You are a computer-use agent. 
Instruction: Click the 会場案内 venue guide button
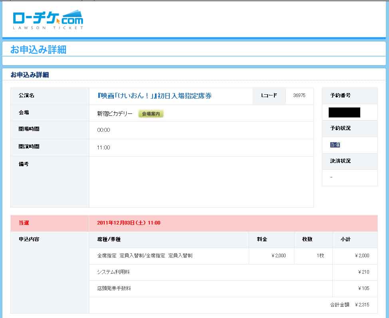point(151,114)
